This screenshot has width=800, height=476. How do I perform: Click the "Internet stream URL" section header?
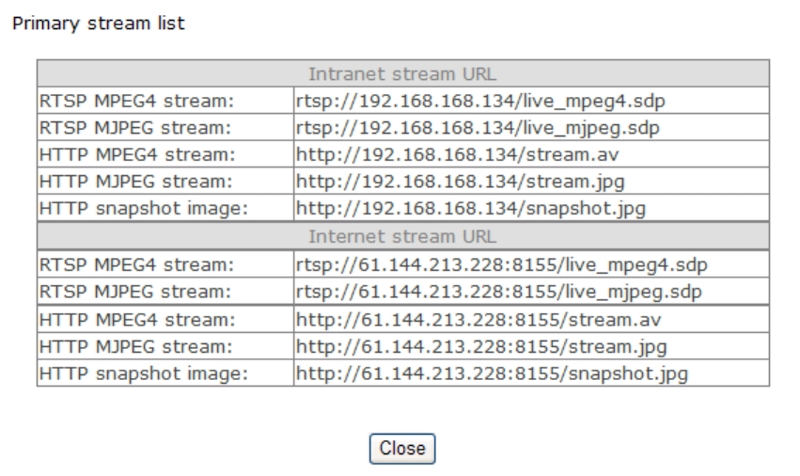(402, 236)
